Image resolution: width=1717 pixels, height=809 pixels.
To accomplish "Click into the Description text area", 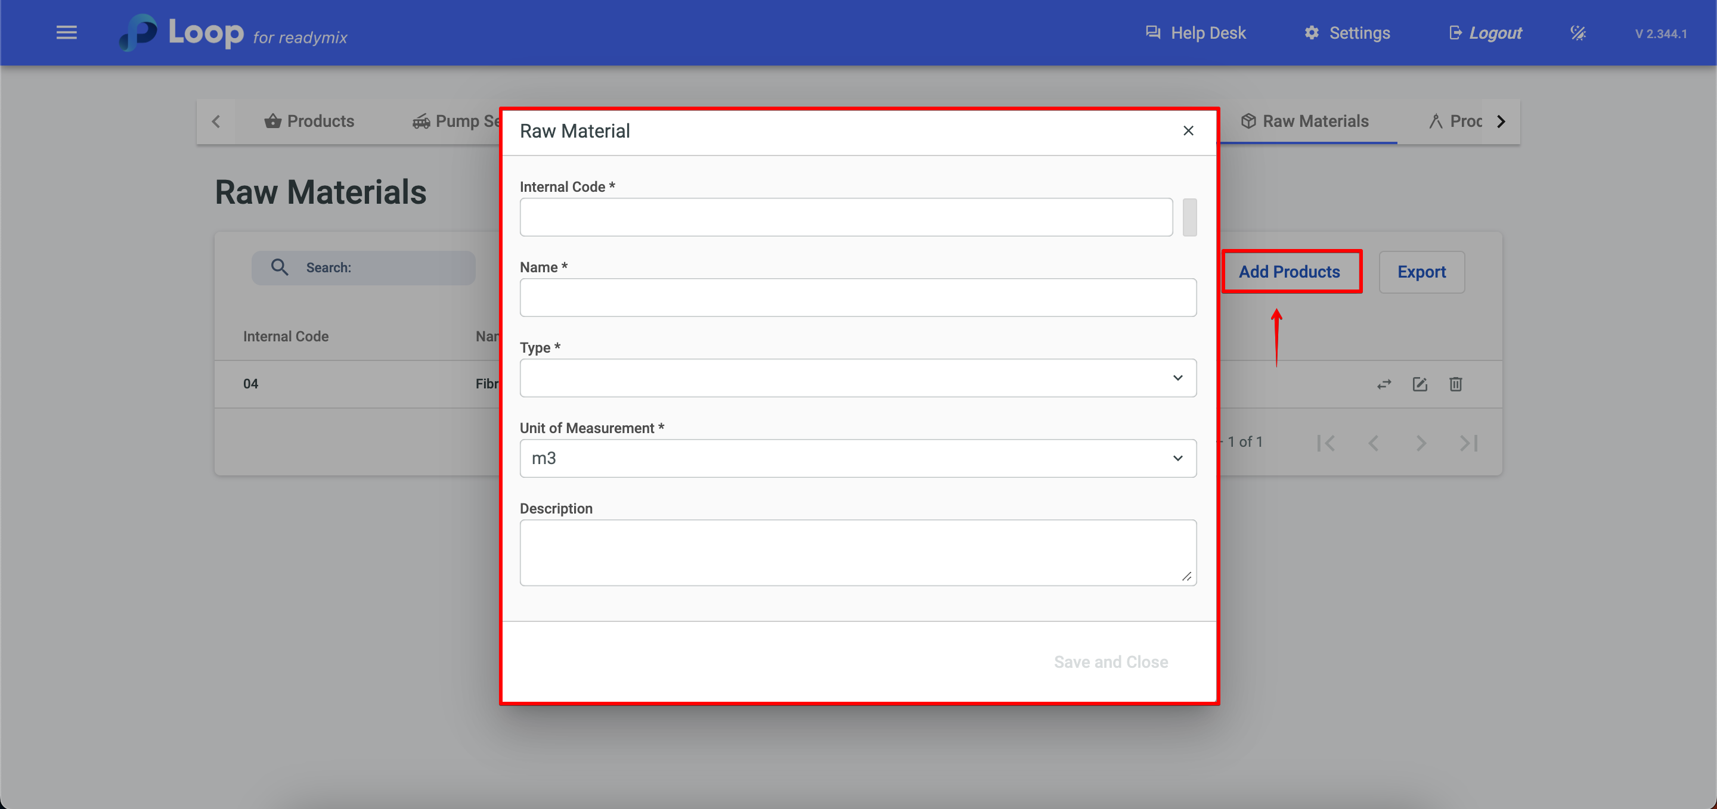I will (857, 552).
